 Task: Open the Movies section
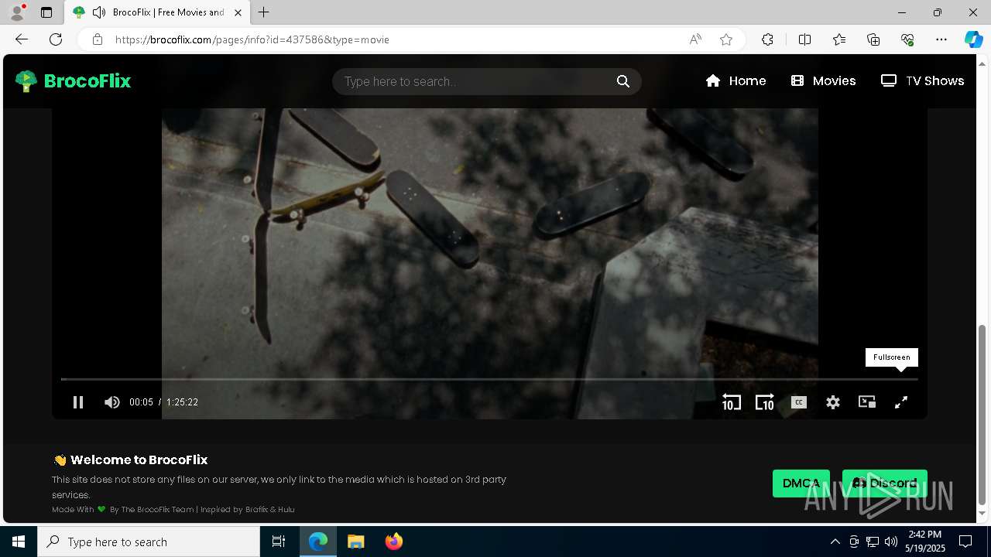coord(823,81)
